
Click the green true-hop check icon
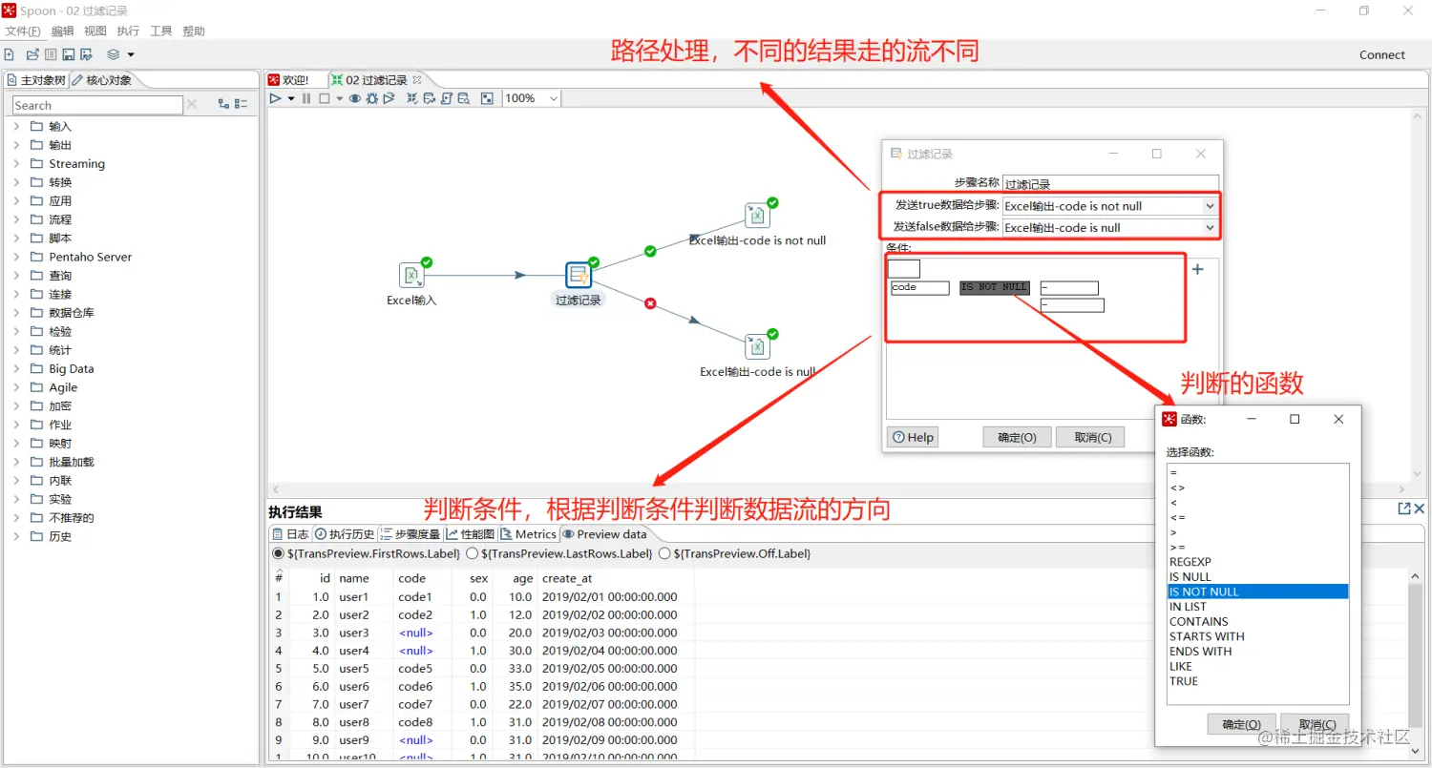(x=650, y=251)
